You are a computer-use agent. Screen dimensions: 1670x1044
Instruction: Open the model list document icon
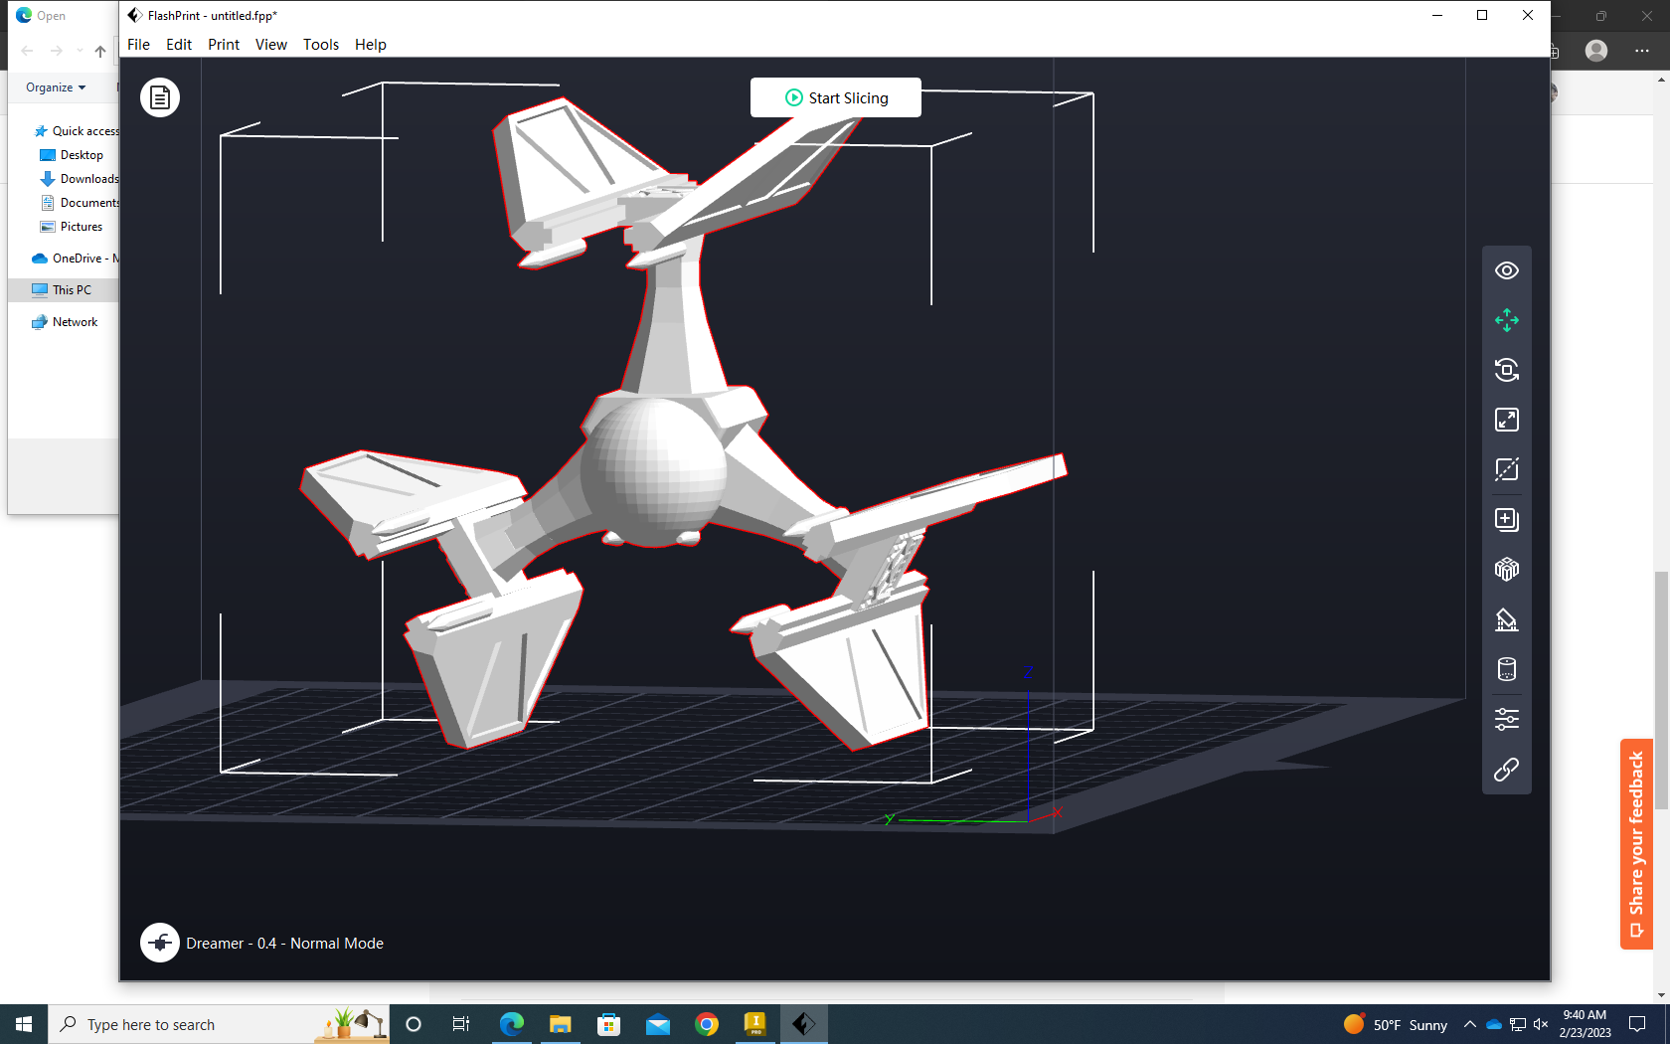[x=160, y=97]
